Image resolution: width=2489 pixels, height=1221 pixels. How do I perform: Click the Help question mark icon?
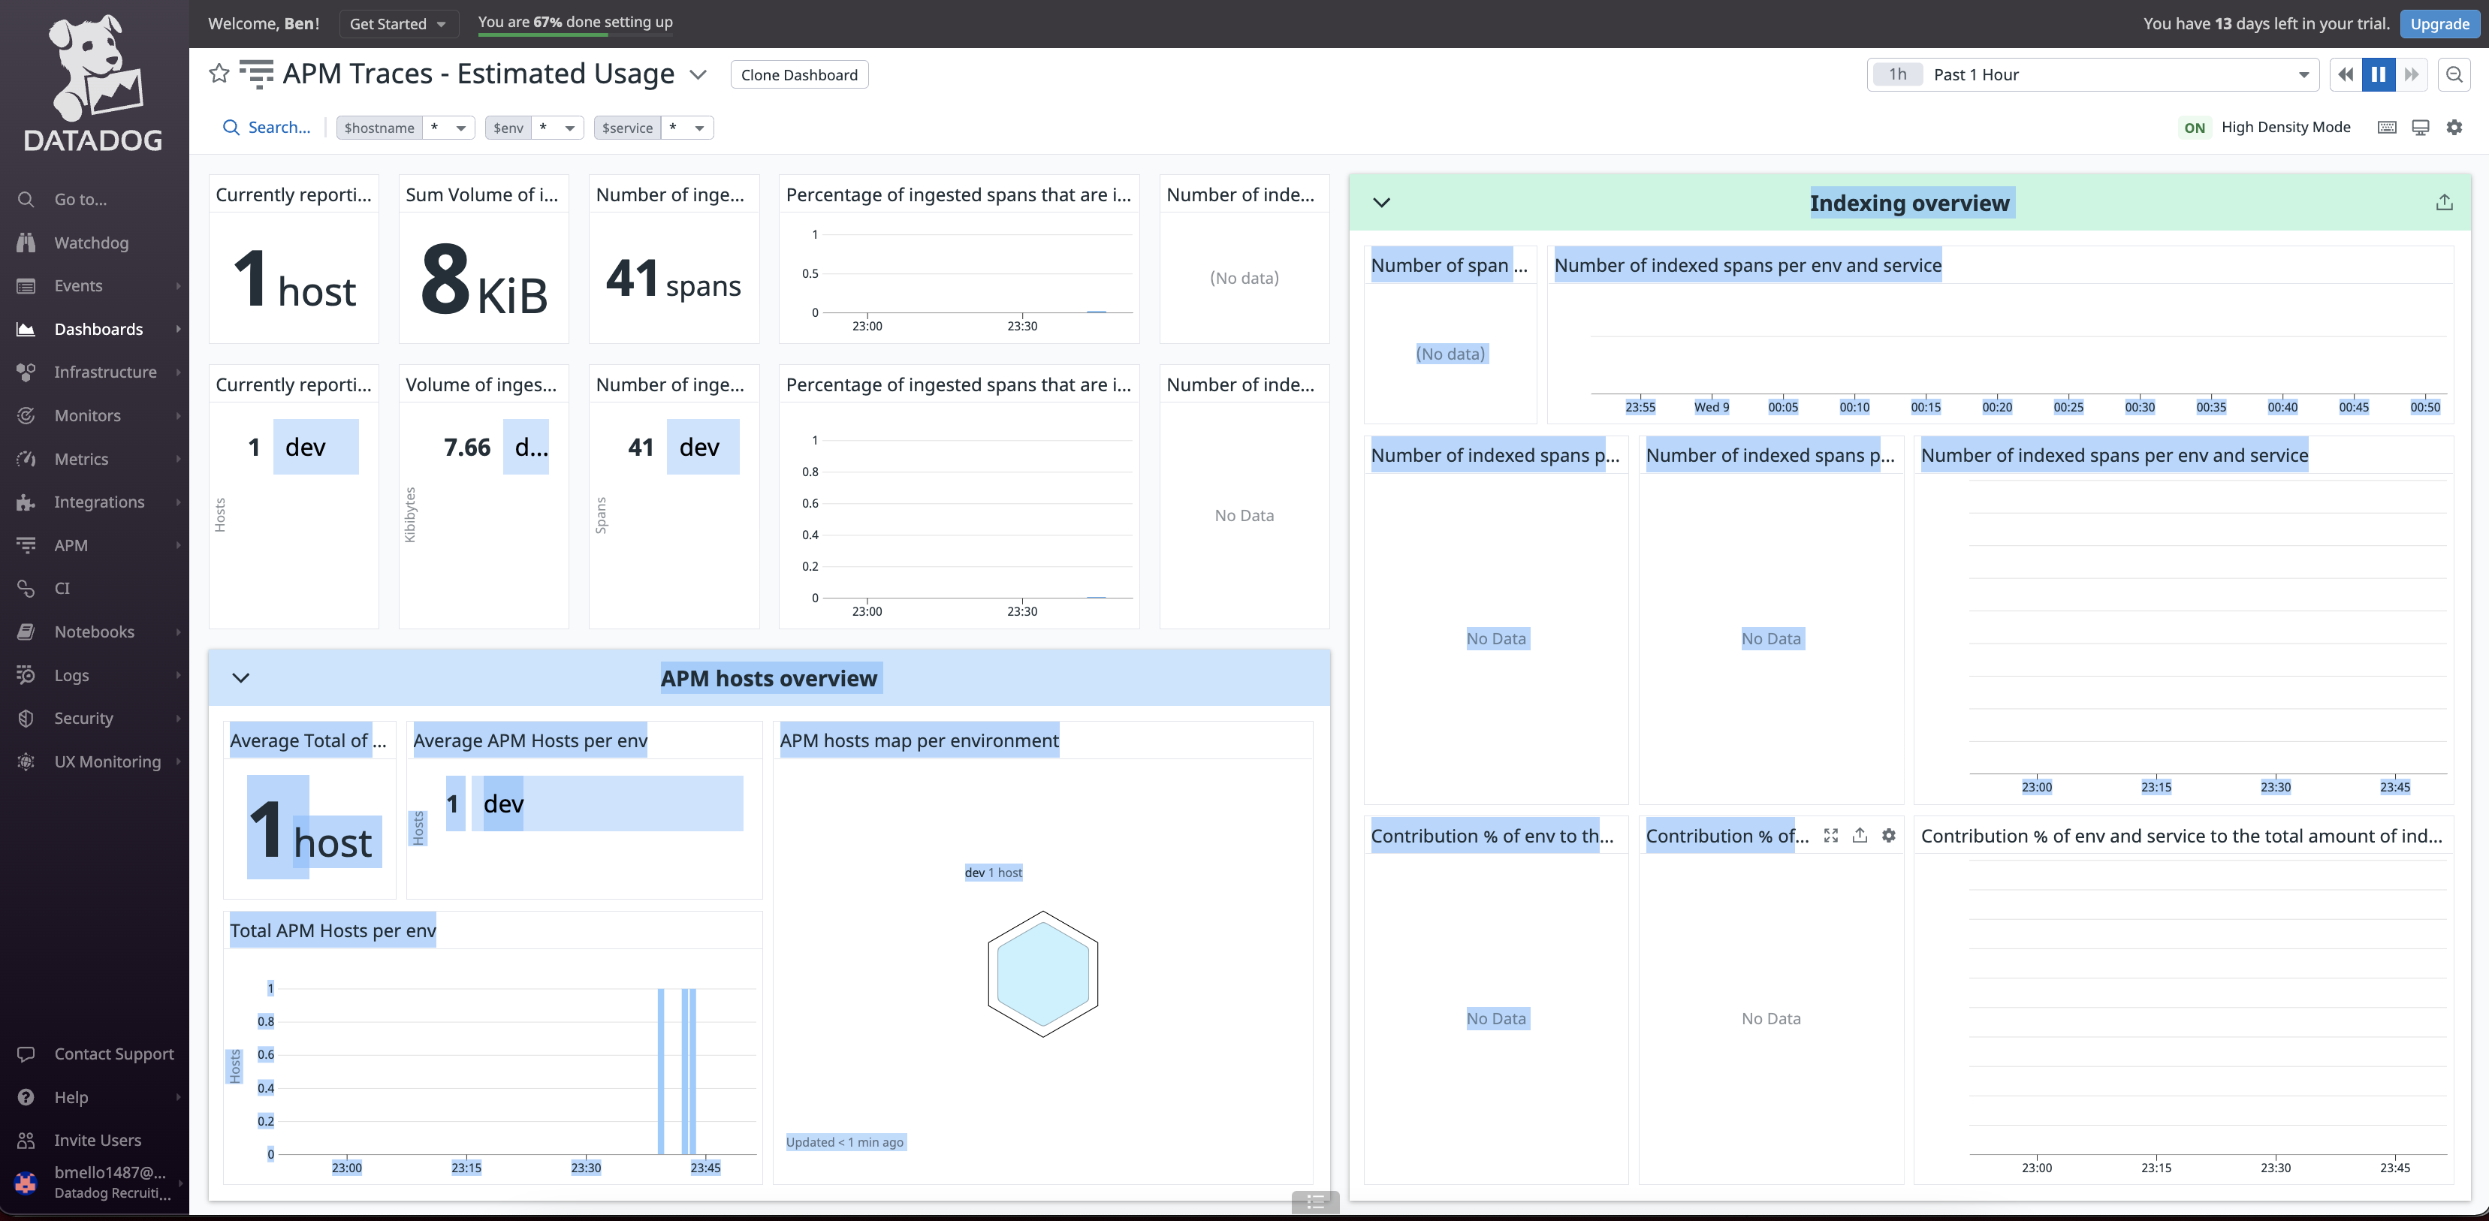pos(26,1097)
